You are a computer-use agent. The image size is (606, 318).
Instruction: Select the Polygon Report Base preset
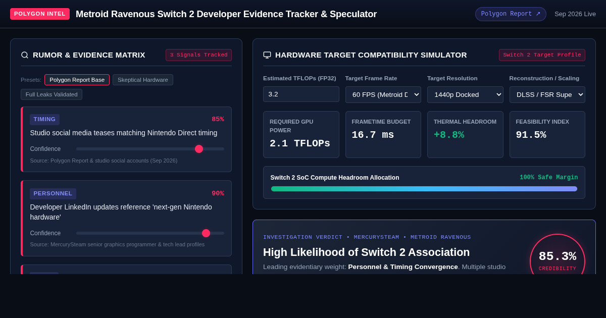tap(77, 80)
